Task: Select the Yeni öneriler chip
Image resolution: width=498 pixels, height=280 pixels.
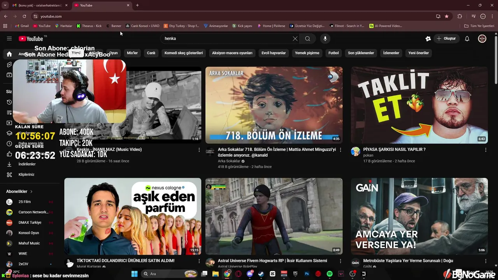Action: pyautogui.click(x=419, y=53)
